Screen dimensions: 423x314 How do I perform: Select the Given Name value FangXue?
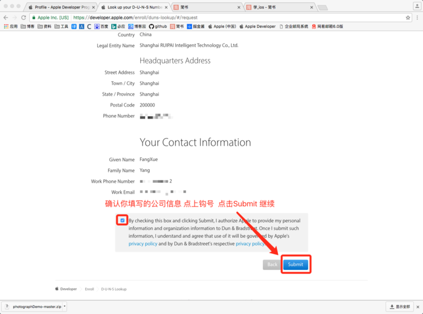(x=149, y=159)
